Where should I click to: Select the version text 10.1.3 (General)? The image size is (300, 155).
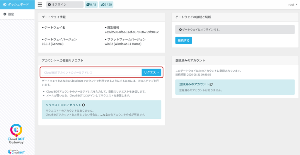(53, 44)
